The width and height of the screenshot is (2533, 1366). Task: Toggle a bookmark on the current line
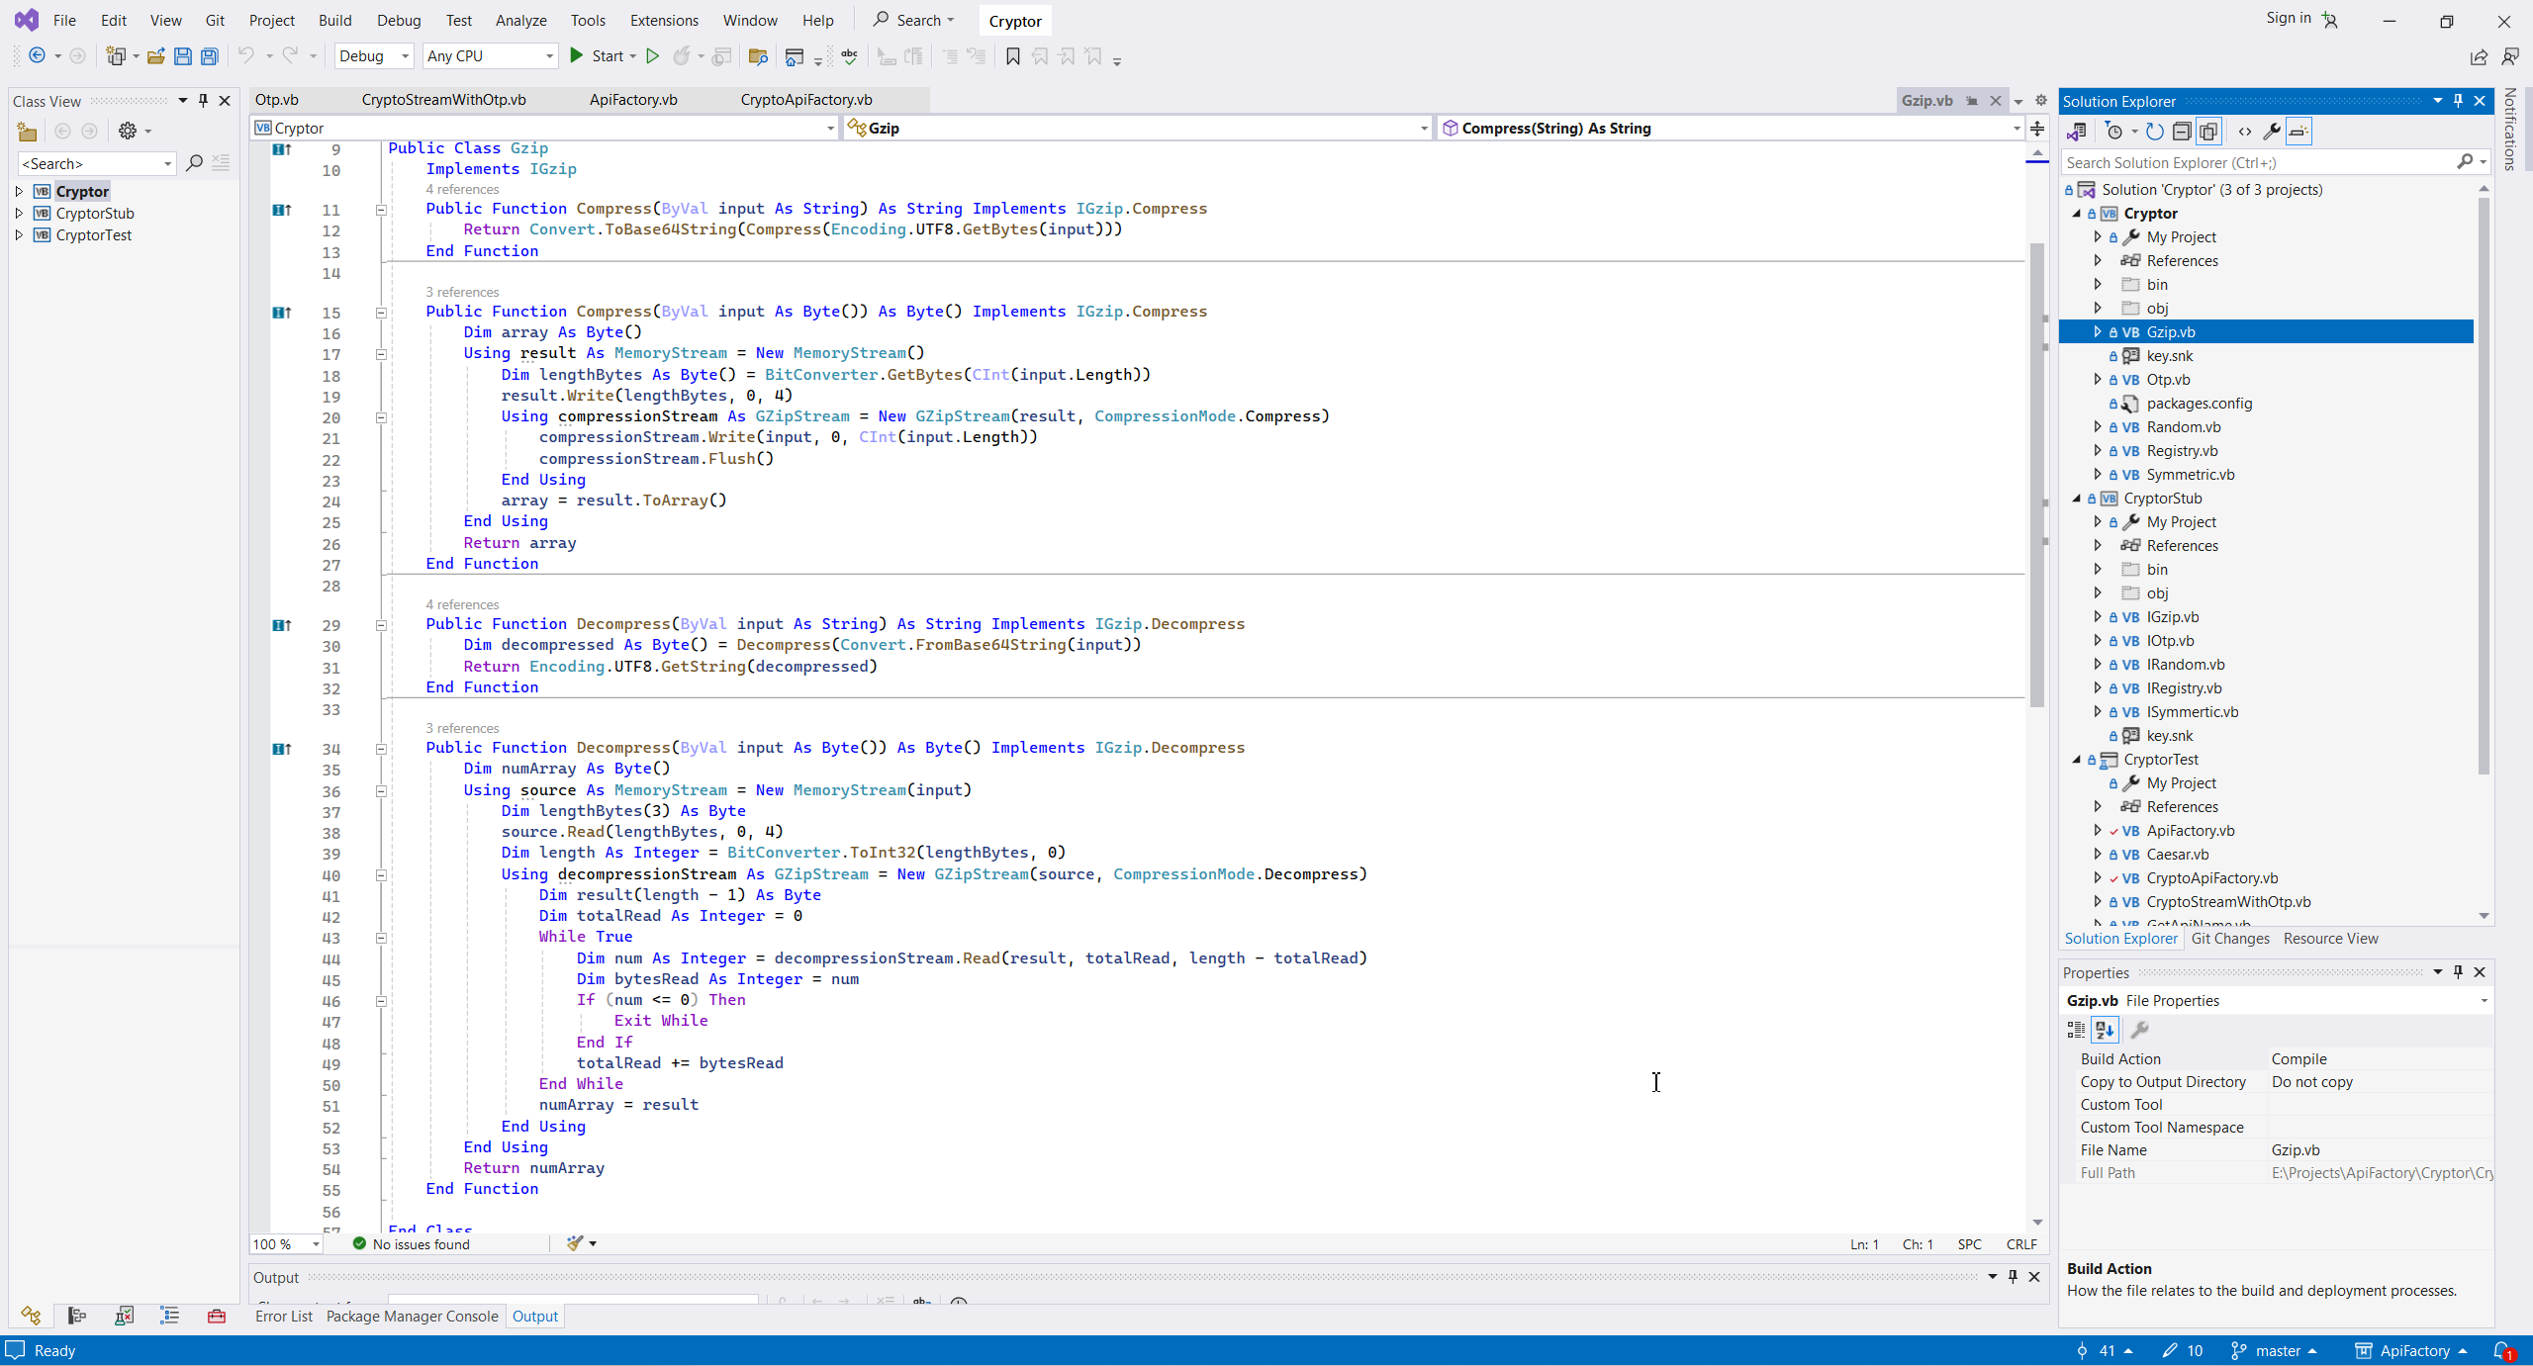point(1012,56)
